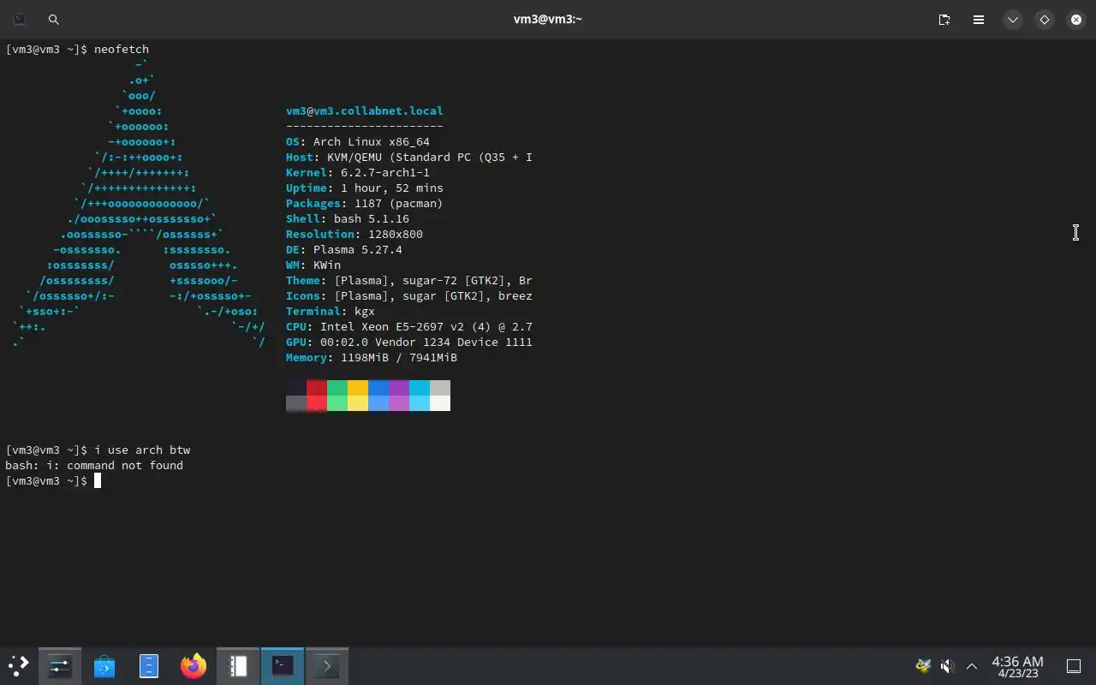Screen dimensions: 1096x685
Task: Open System Settings from the taskbar
Action: coord(60,665)
